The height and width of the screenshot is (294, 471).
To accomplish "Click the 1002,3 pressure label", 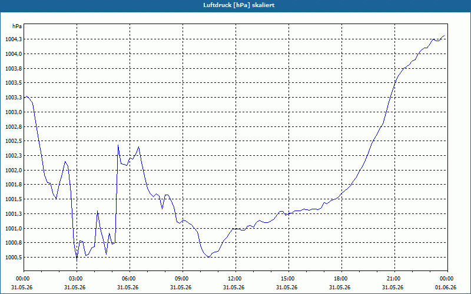I will tap(14, 156).
